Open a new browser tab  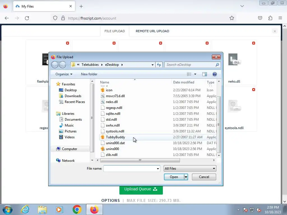tap(81, 6)
